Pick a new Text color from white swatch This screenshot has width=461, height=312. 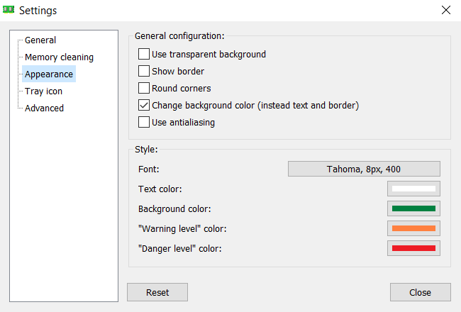point(413,189)
